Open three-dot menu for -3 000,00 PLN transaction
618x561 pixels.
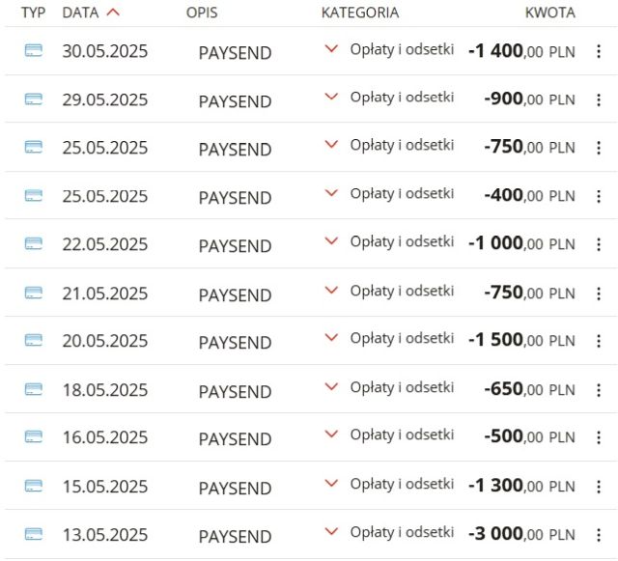coord(599,535)
